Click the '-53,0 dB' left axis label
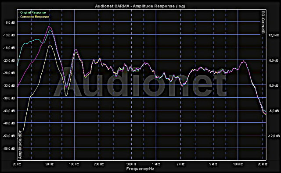 (9, 136)
